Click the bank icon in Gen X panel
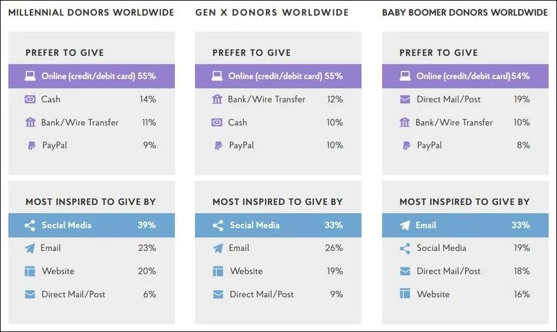The image size is (557, 332). pyautogui.click(x=217, y=99)
